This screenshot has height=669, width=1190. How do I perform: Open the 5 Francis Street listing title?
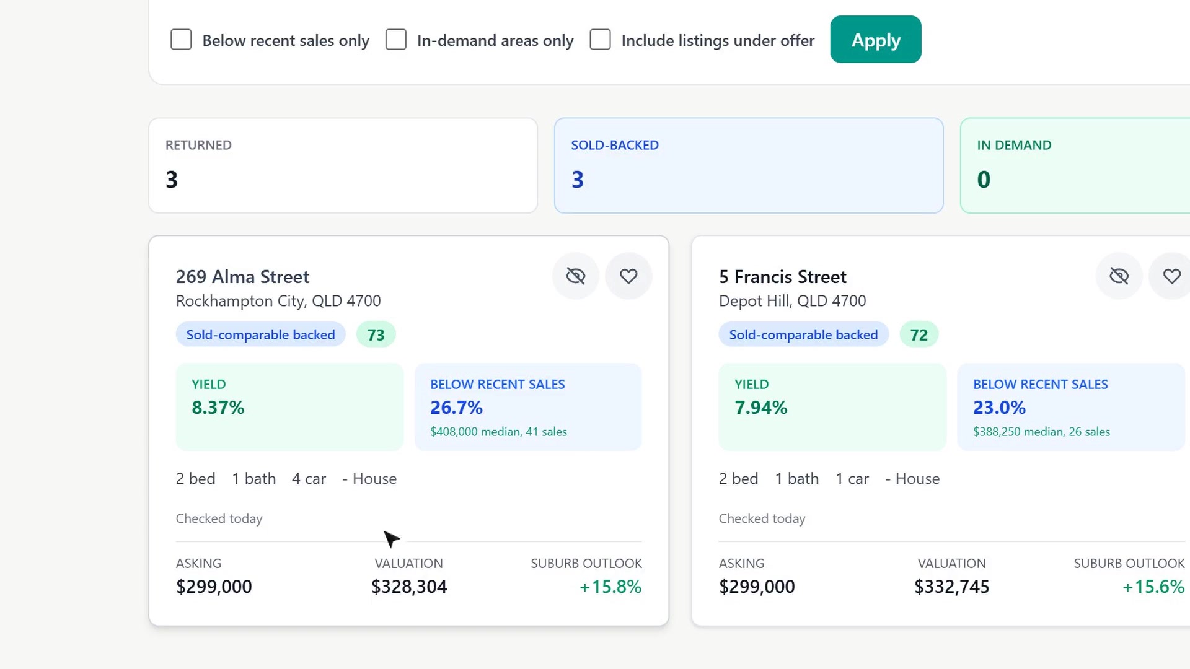782,277
